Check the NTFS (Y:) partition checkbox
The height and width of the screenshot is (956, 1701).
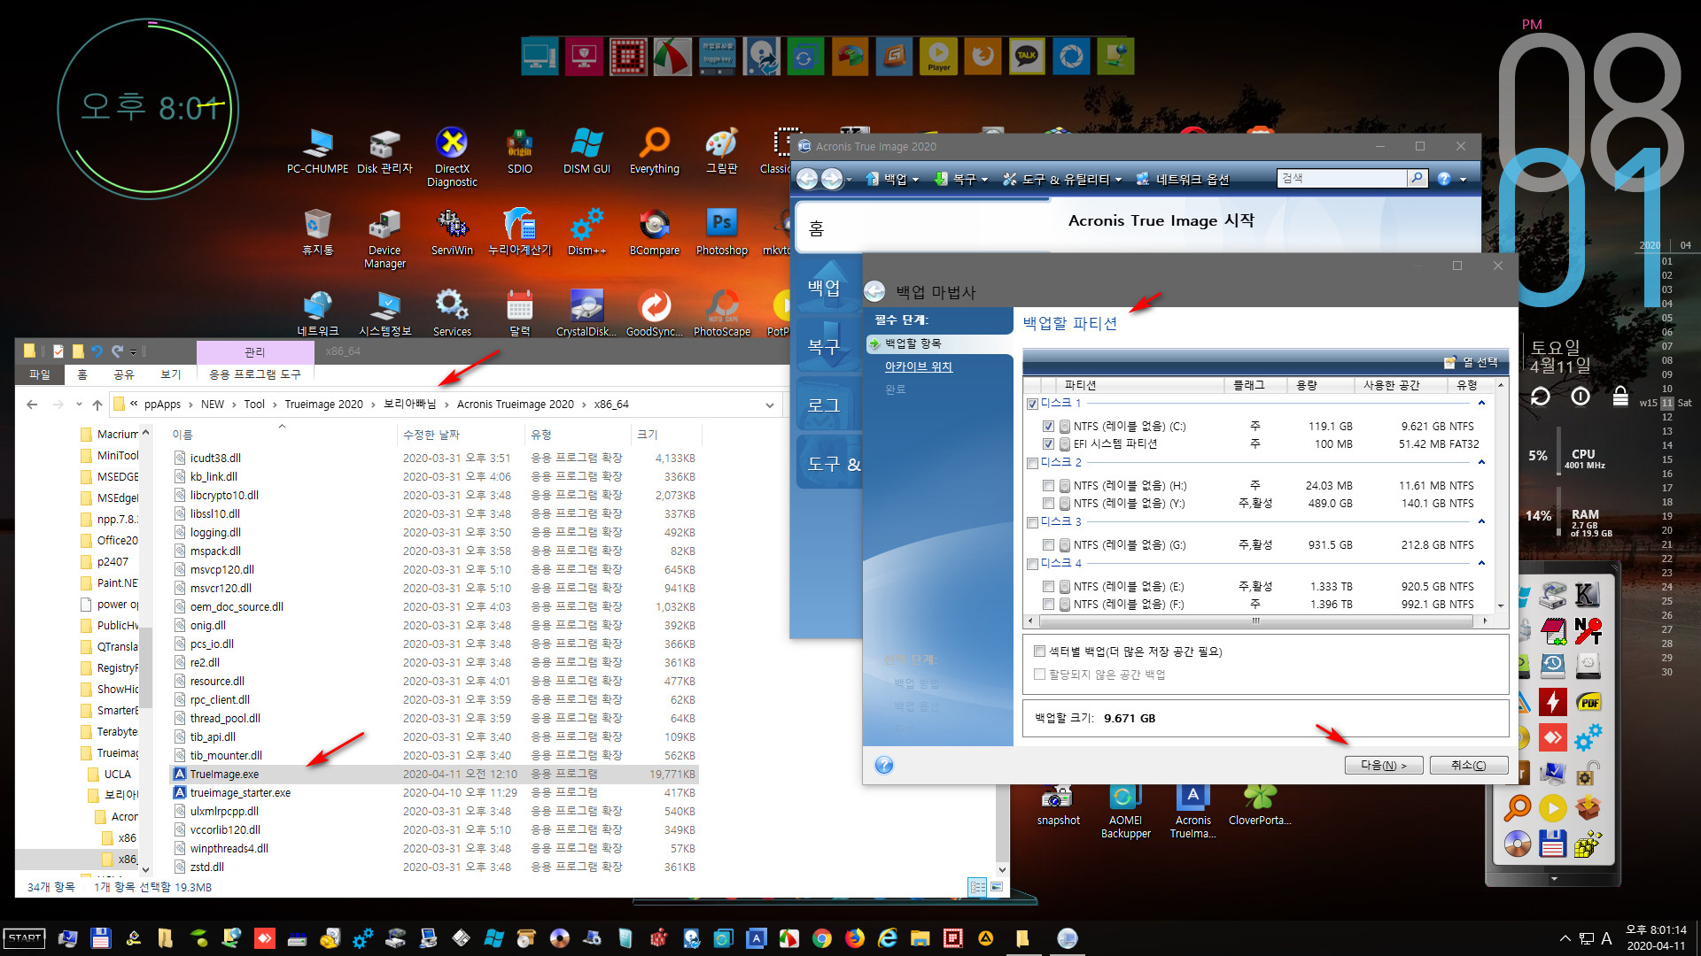(x=1048, y=504)
